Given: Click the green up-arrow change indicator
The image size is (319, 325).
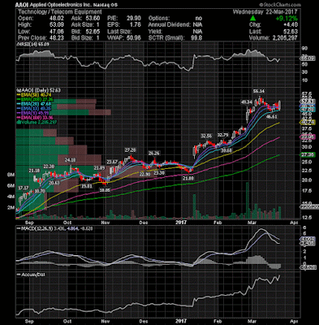Looking at the screenshot, I should (x=252, y=19).
